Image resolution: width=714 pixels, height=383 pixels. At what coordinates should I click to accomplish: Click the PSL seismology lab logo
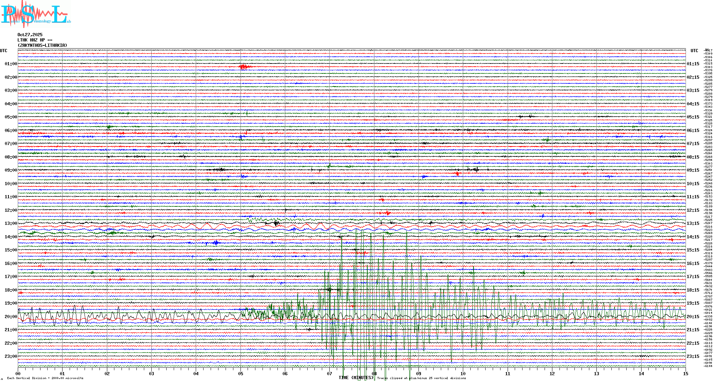pyautogui.click(x=36, y=14)
